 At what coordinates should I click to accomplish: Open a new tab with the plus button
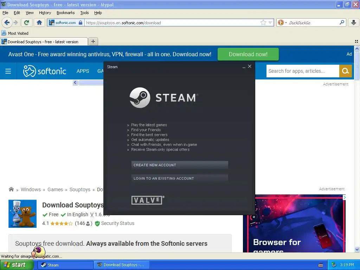click(x=93, y=41)
